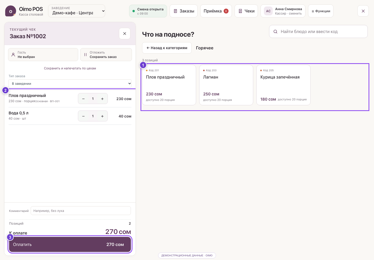Decrease quantity of Вода 0,5 л
Screen dimensions: 374x260
click(83, 116)
